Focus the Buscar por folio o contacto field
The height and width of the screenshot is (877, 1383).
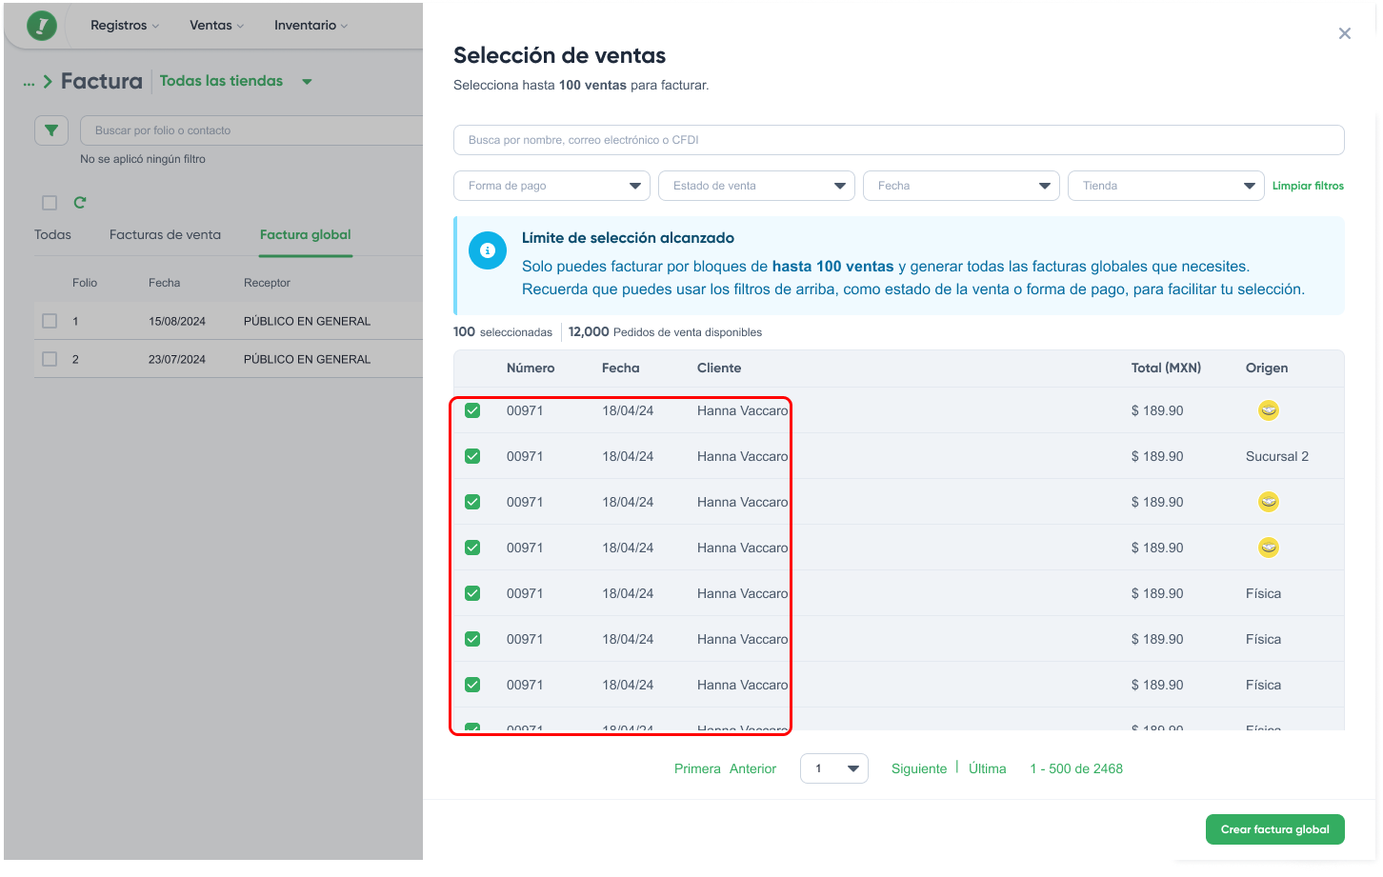click(251, 130)
